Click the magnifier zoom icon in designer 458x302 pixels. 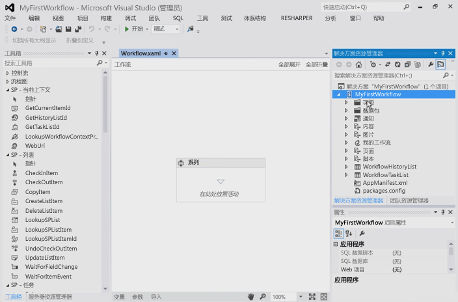pyautogui.click(x=263, y=297)
